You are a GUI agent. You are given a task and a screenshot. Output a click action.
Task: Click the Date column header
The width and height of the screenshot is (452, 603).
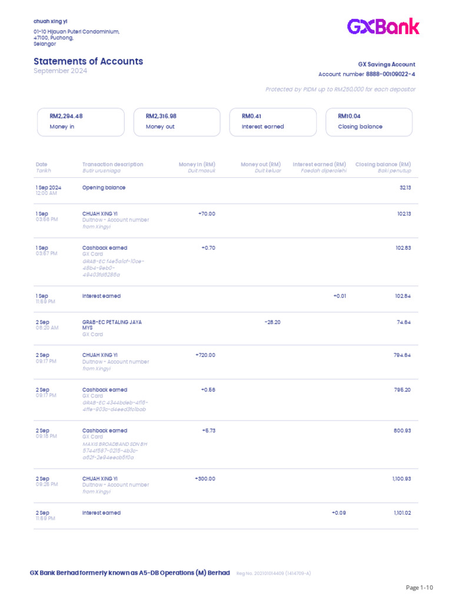42,165
